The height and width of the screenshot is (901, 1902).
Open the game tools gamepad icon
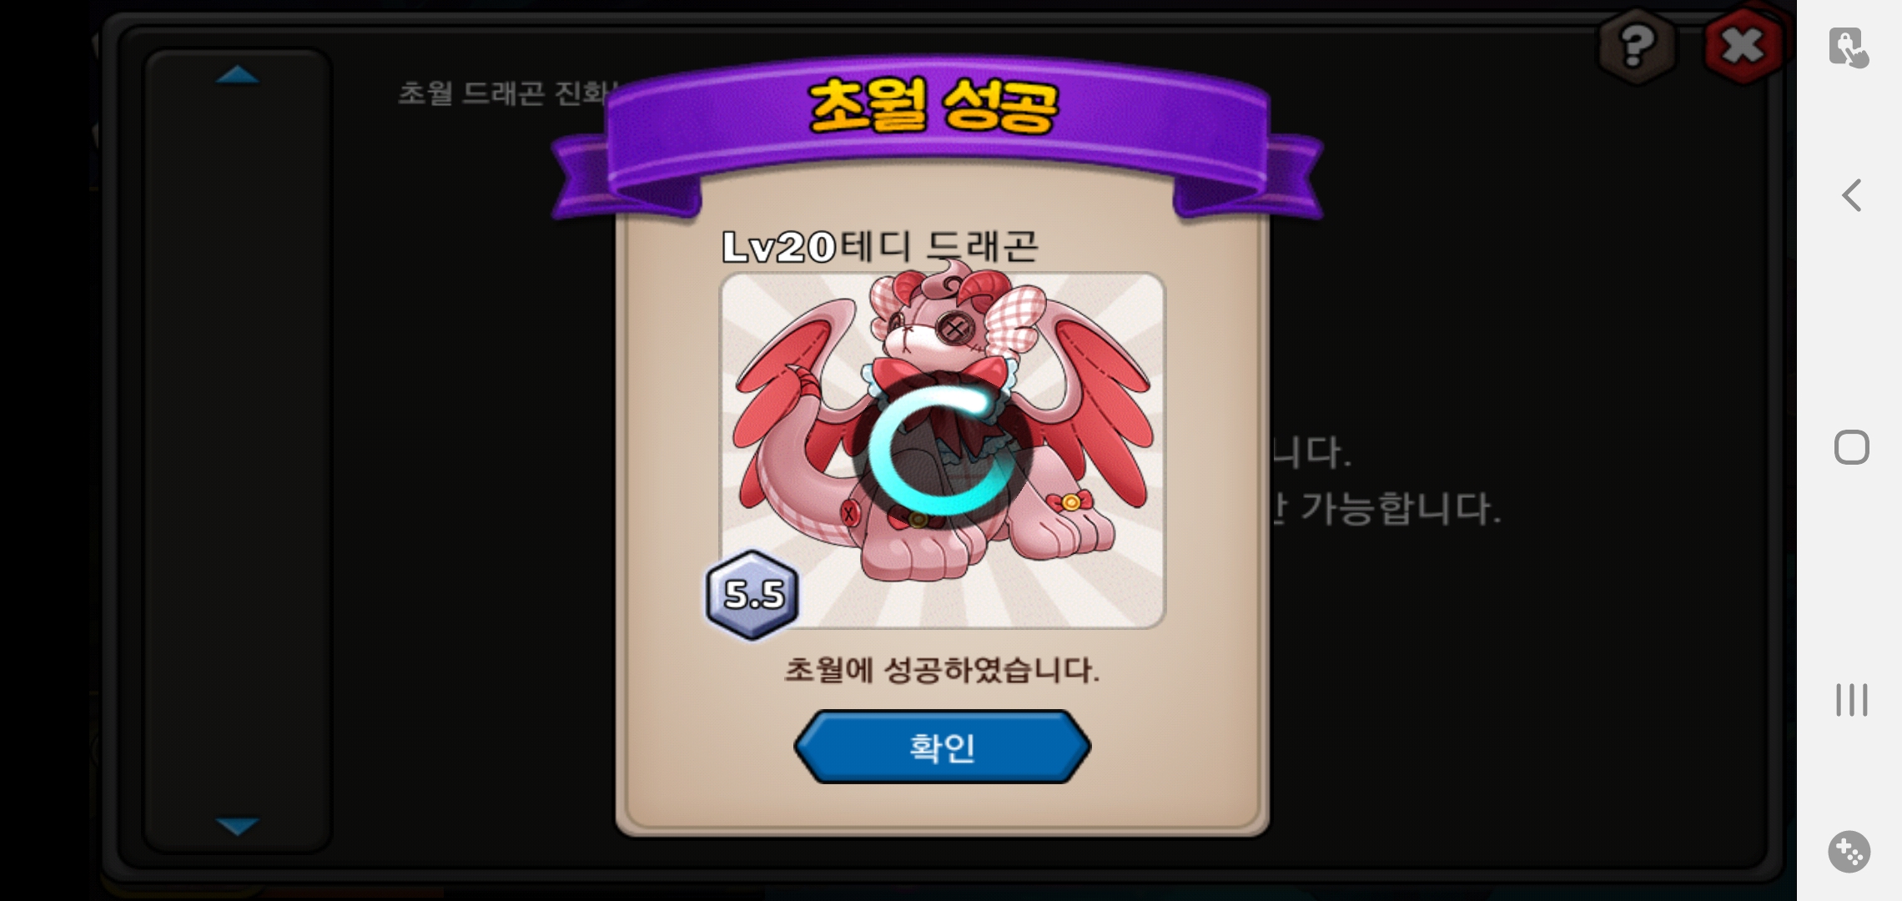point(1849,852)
